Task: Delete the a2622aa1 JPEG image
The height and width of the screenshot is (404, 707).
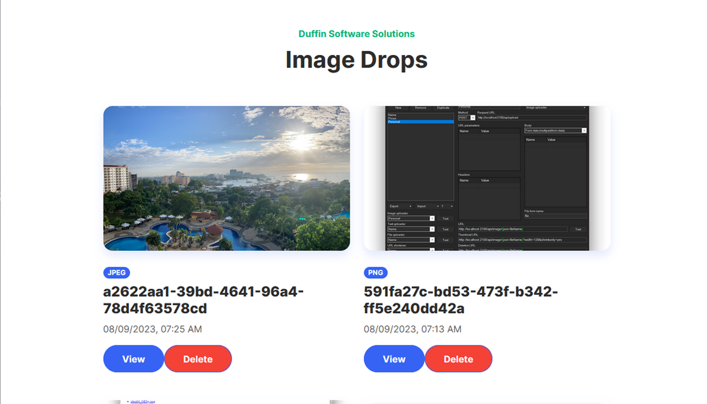Action: (198, 359)
